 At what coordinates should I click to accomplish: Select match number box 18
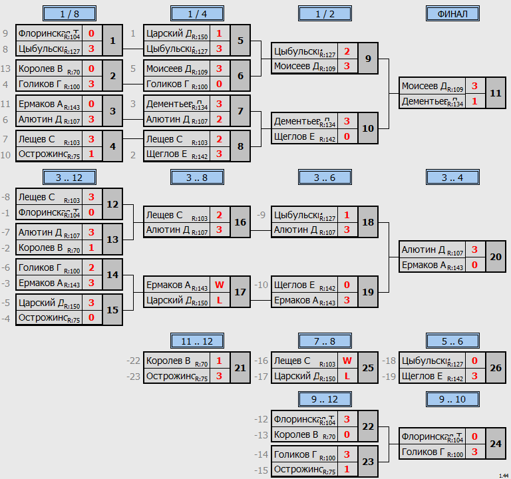pos(368,222)
